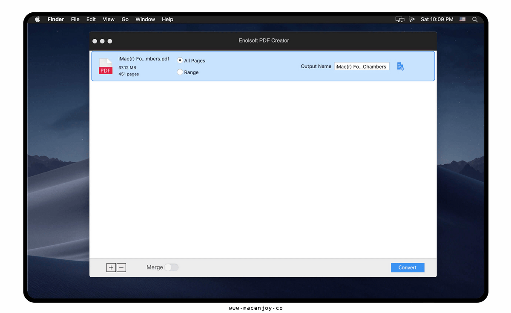Open output settings icon beside Output Name

(400, 66)
